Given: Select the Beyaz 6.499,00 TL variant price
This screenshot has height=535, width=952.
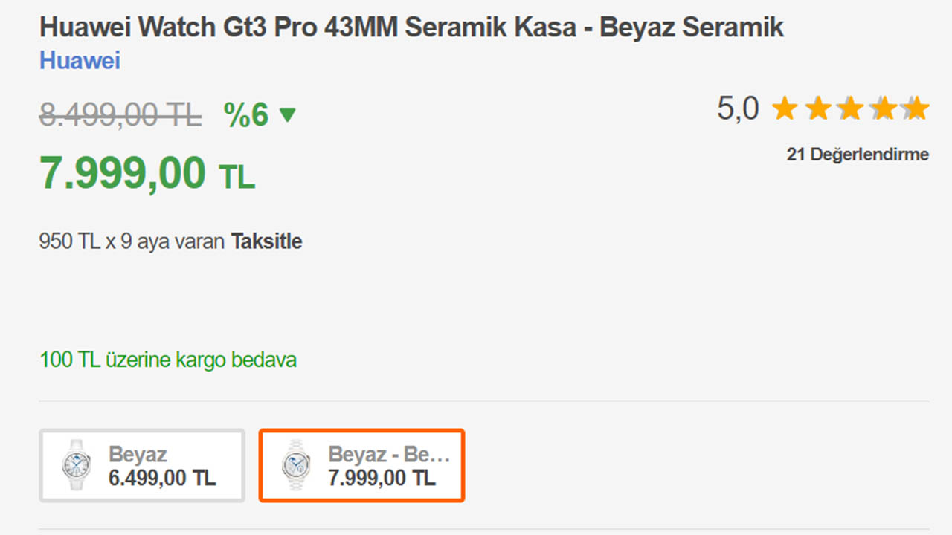Looking at the screenshot, I should (162, 478).
